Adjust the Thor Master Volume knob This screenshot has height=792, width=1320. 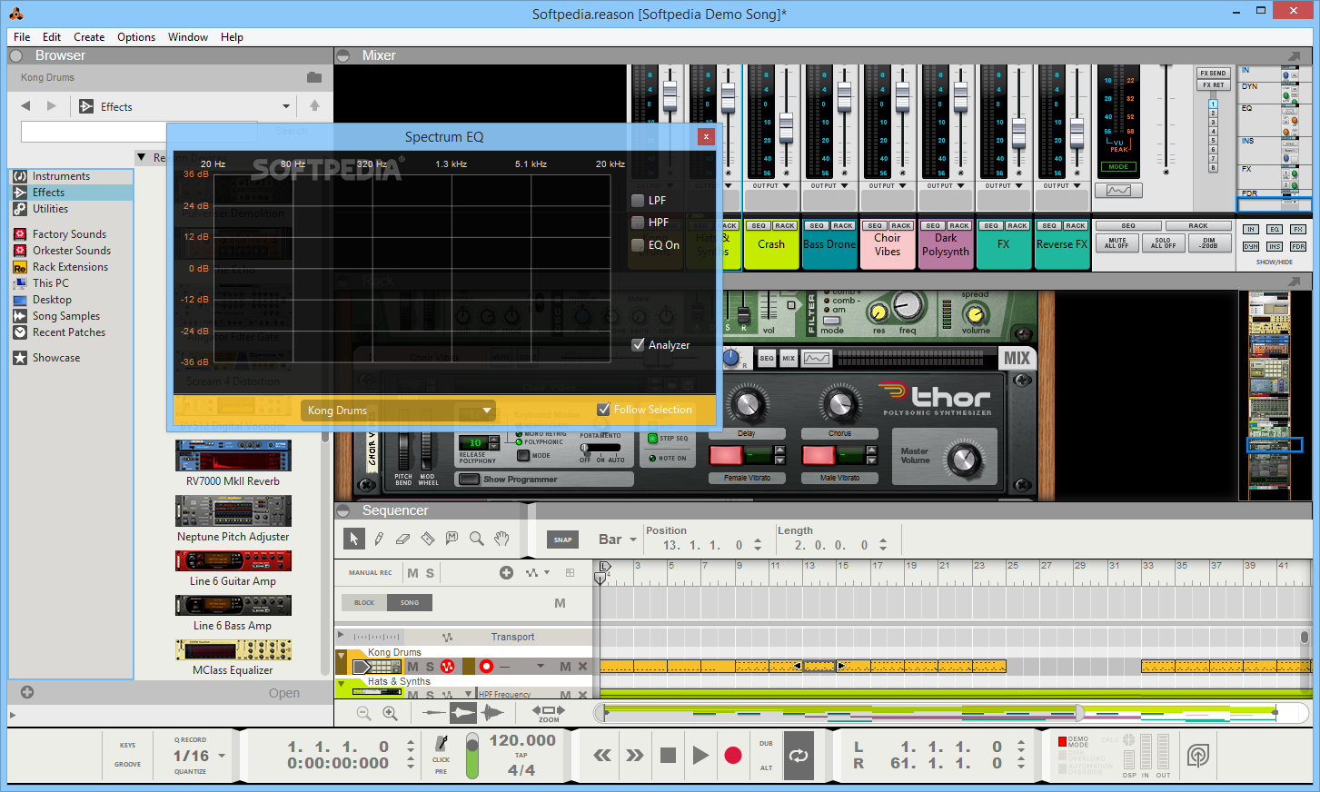964,460
